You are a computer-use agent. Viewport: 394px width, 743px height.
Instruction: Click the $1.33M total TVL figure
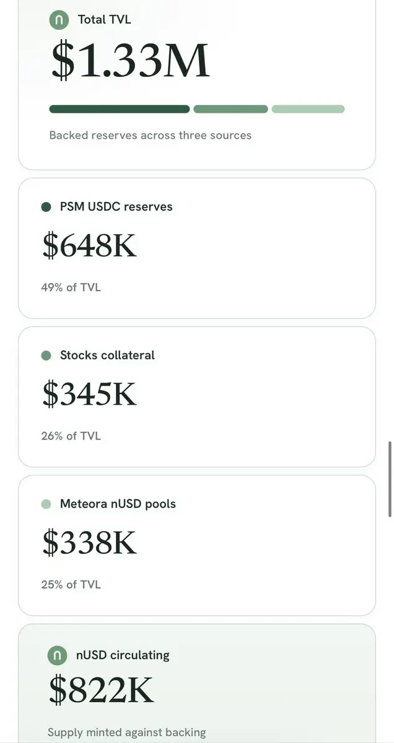pyautogui.click(x=129, y=61)
